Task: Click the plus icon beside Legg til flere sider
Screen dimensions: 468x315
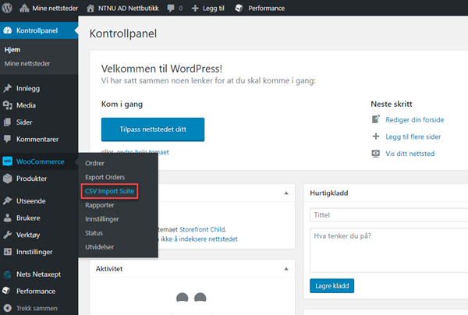Action: click(x=376, y=136)
